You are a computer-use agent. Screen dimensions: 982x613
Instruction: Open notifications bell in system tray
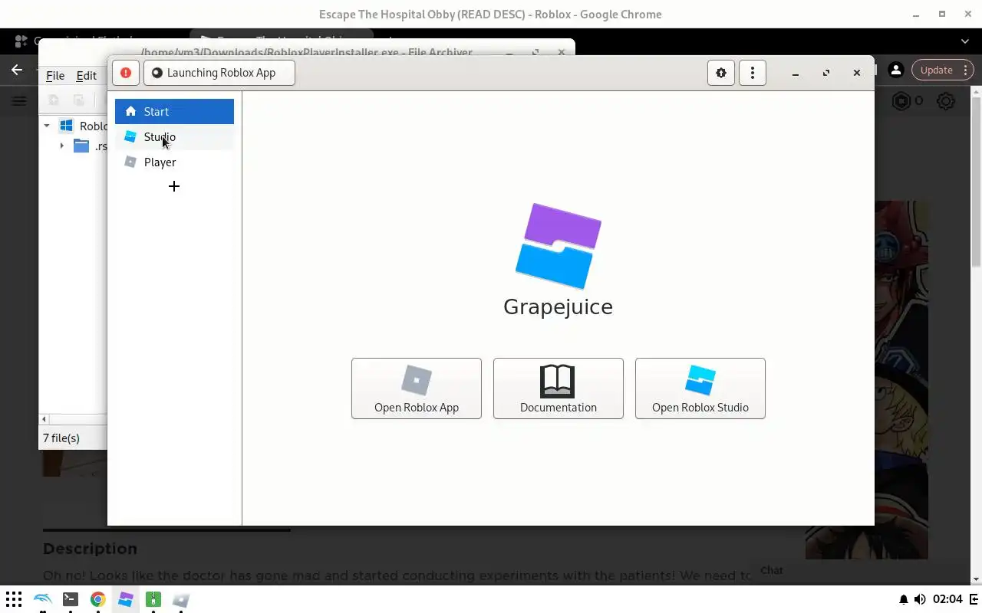(x=904, y=599)
